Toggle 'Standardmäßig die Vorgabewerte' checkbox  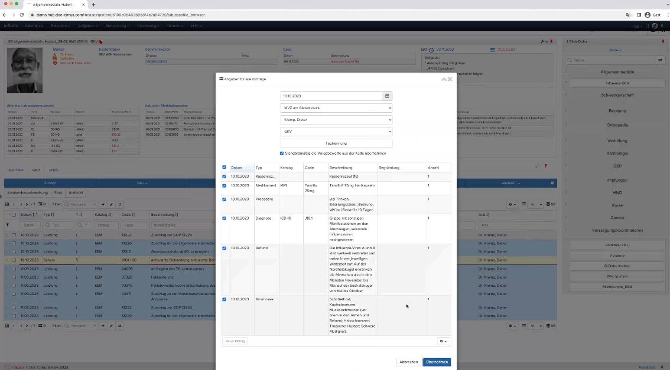282,153
